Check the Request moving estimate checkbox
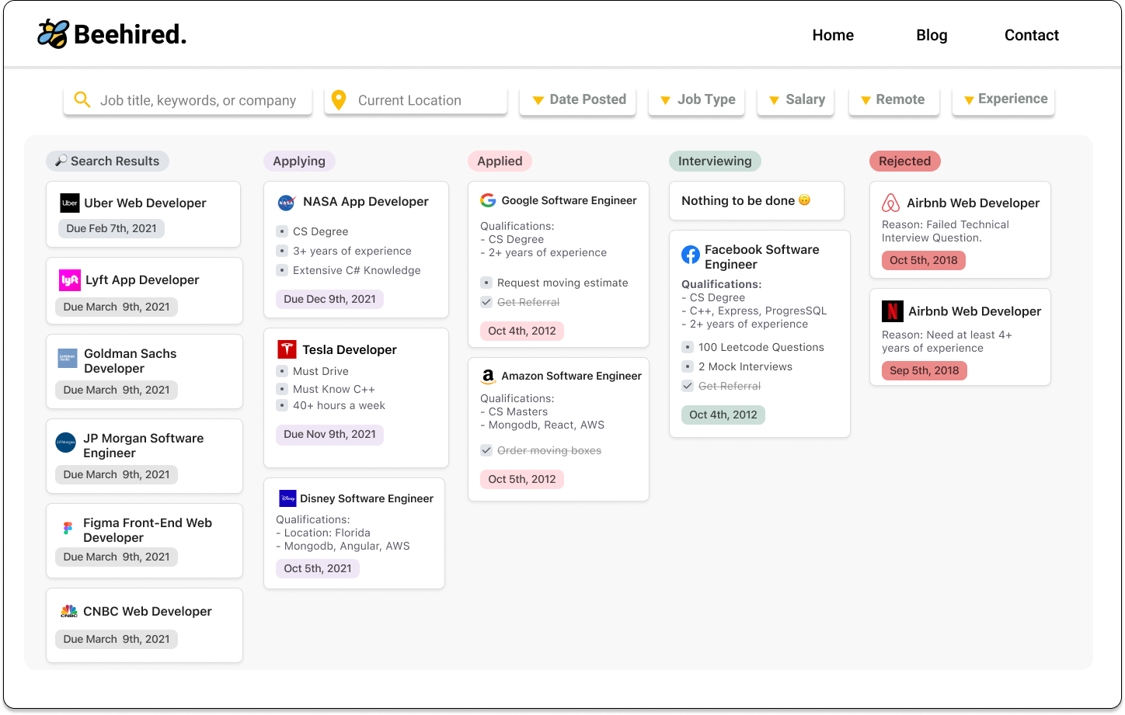Image resolution: width=1125 pixels, height=715 pixels. coord(486,283)
